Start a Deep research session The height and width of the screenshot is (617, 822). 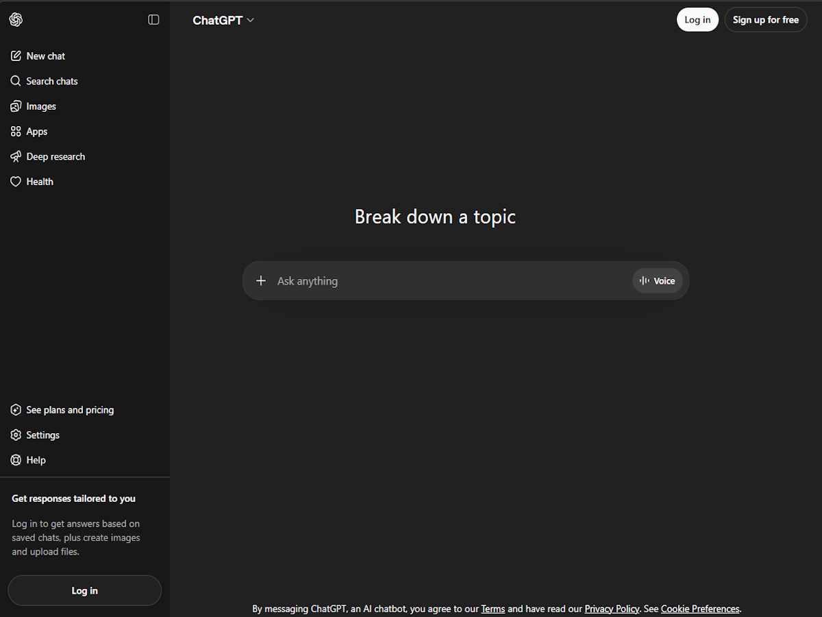point(55,156)
